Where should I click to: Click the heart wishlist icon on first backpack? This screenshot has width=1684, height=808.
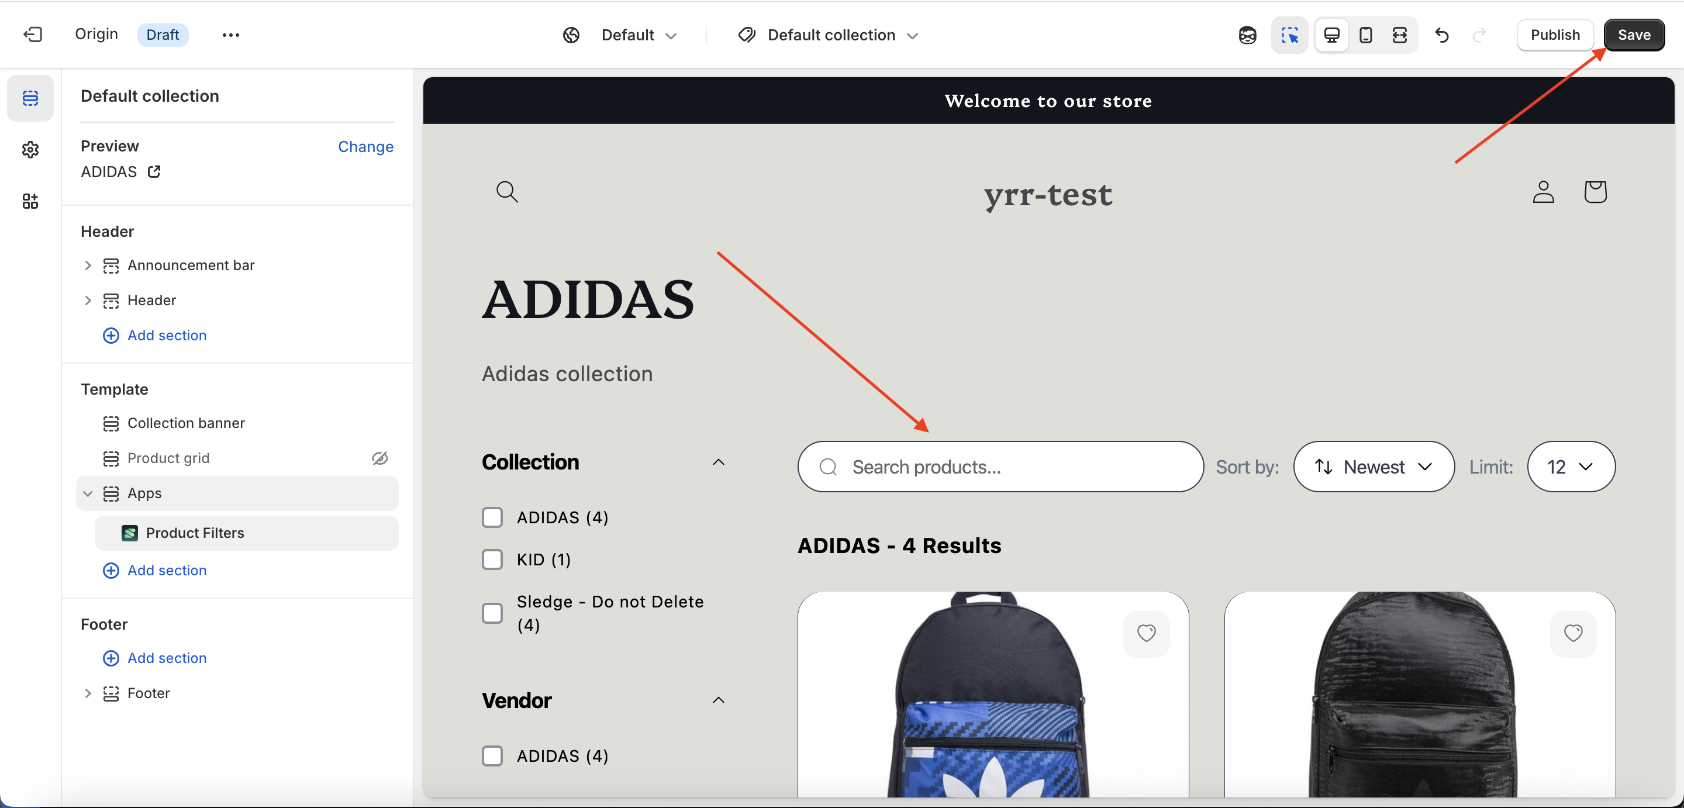coord(1146,633)
